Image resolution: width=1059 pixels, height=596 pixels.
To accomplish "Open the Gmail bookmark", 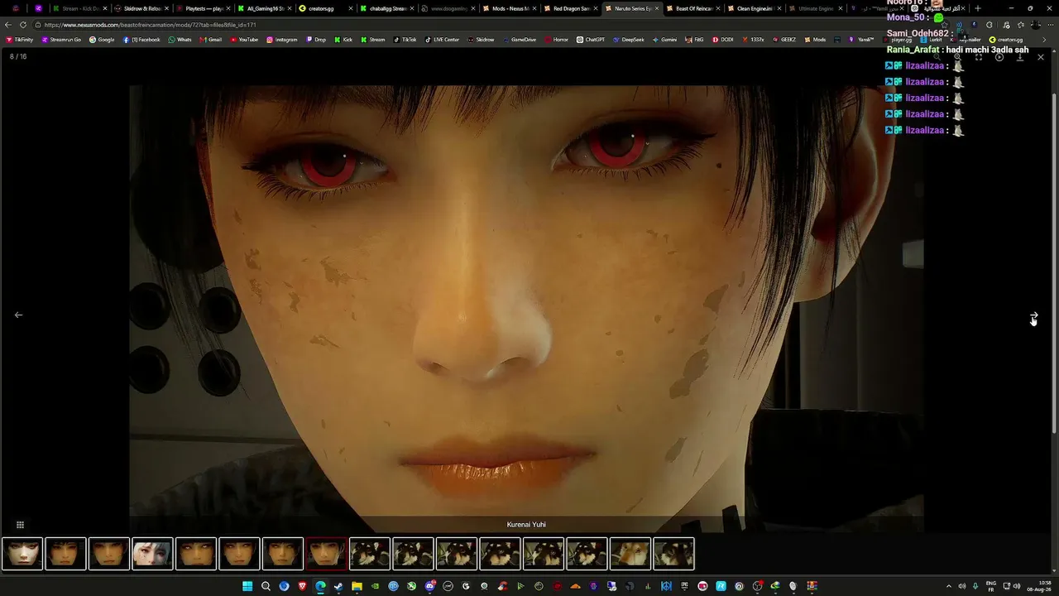I will (x=210, y=40).
